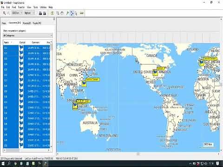This screenshot has width=223, height=167.
Task: Select the Waypoint flag tool
Action: pyautogui.click(x=67, y=13)
